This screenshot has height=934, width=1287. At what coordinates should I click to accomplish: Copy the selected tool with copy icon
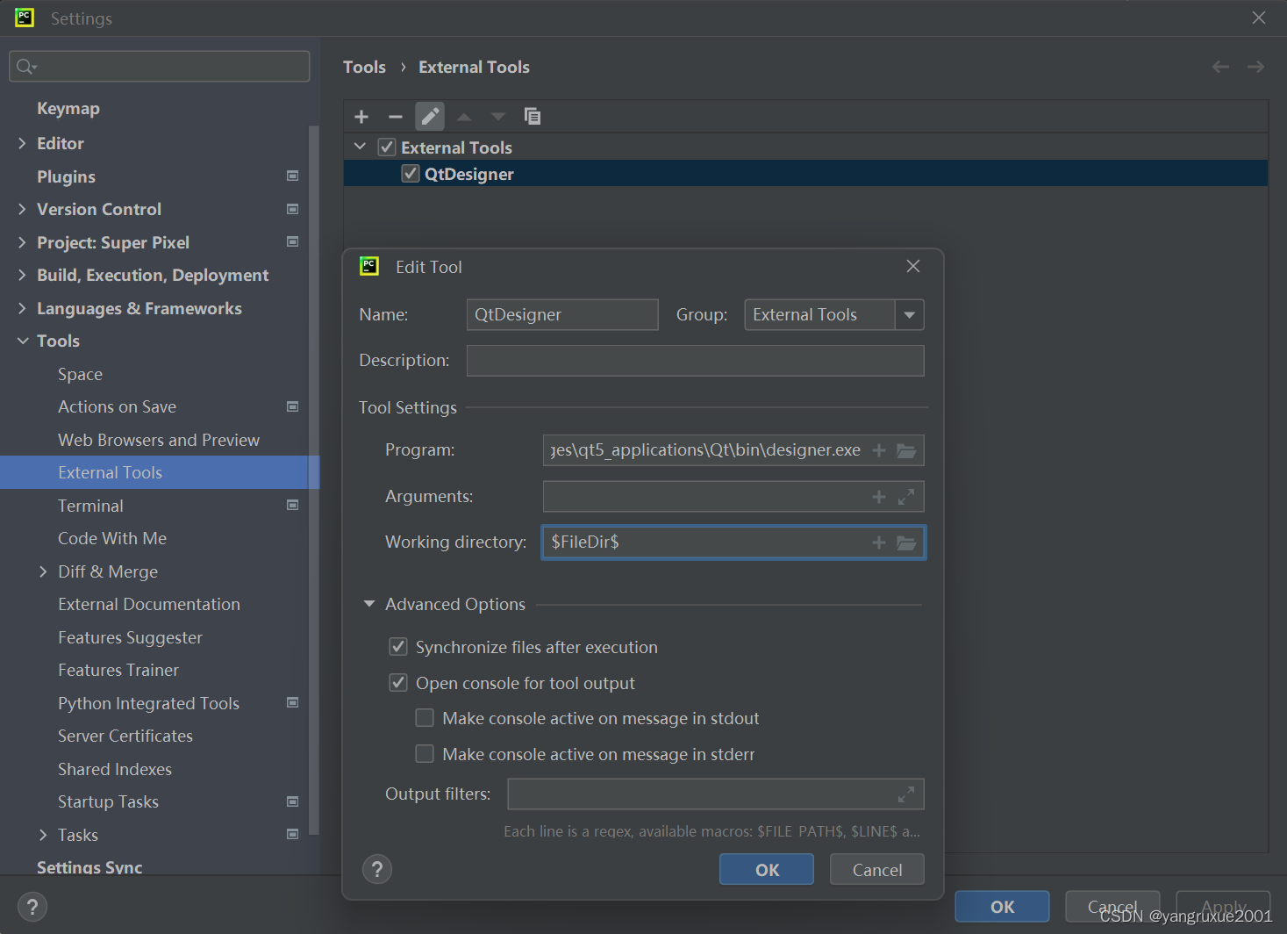pos(532,116)
